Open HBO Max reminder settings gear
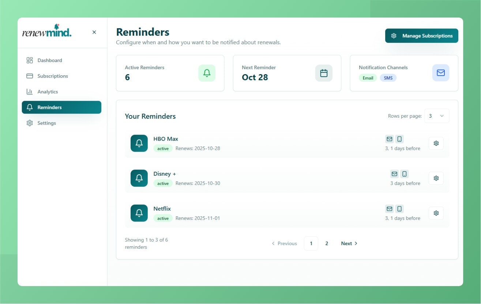This screenshot has height=304, width=481. [436, 143]
